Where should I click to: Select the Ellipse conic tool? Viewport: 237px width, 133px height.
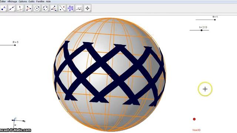point(45,8)
